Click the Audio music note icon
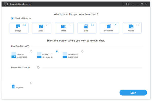 point(41,26)
